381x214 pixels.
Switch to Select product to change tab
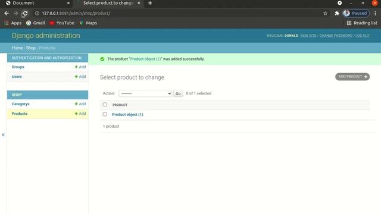coord(108,3)
